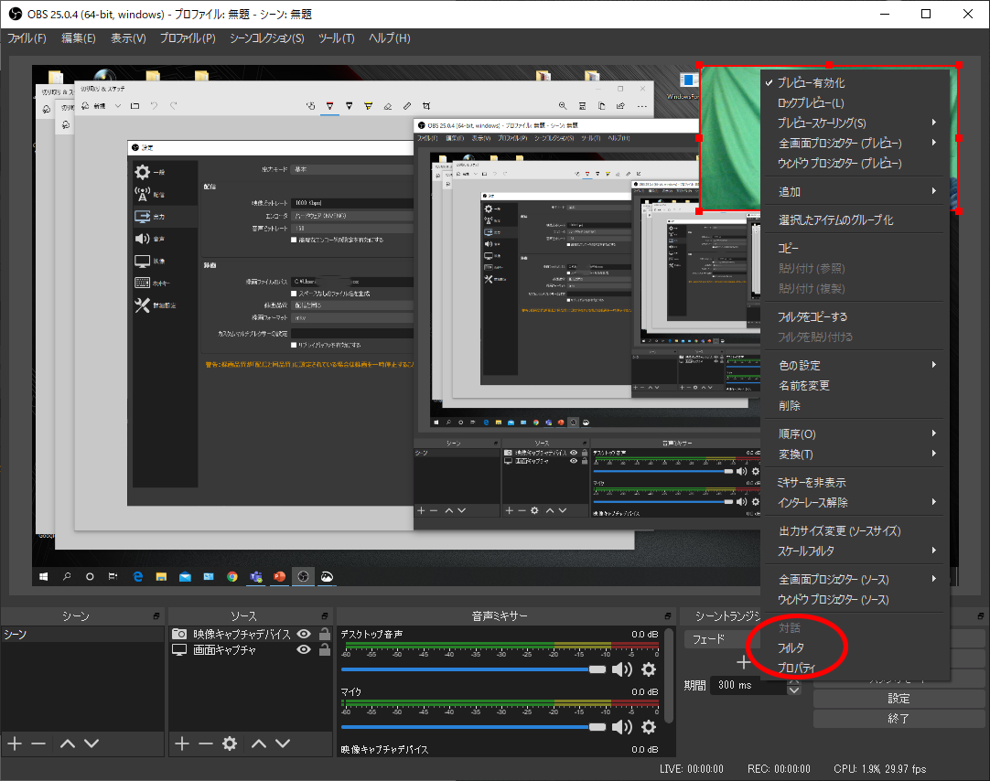Remove source with minus icon in ソース panel
This screenshot has width=990, height=781.
point(205,744)
